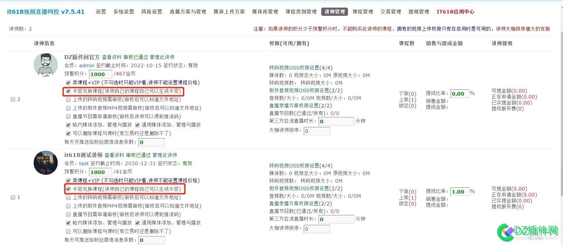
Task: Open IT618应用中心 link
Action: point(455,12)
